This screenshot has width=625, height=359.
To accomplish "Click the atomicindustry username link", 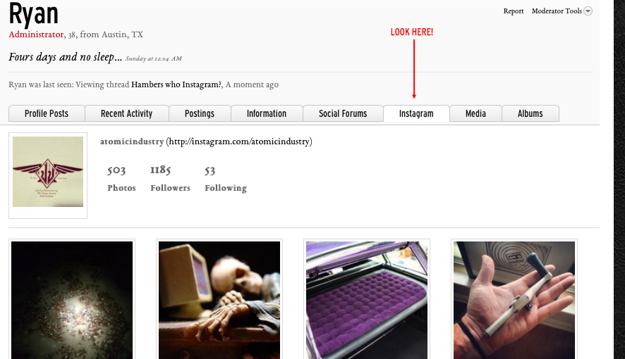I will tap(132, 141).
